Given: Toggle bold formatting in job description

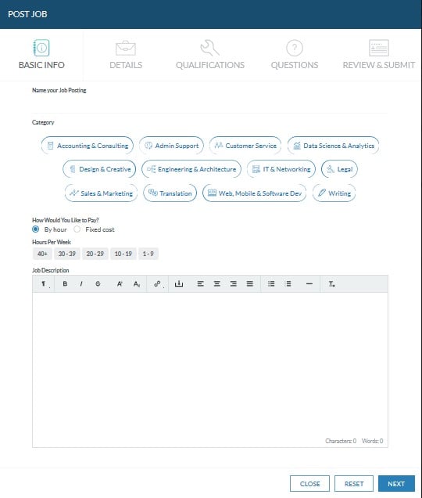Looking at the screenshot, I should pyautogui.click(x=65, y=284).
